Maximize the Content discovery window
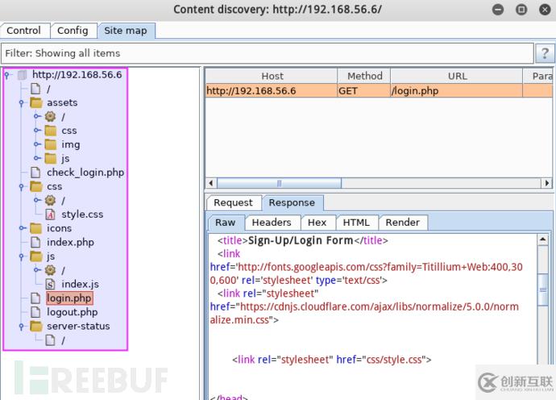The width and height of the screenshot is (556, 400). pyautogui.click(x=521, y=10)
